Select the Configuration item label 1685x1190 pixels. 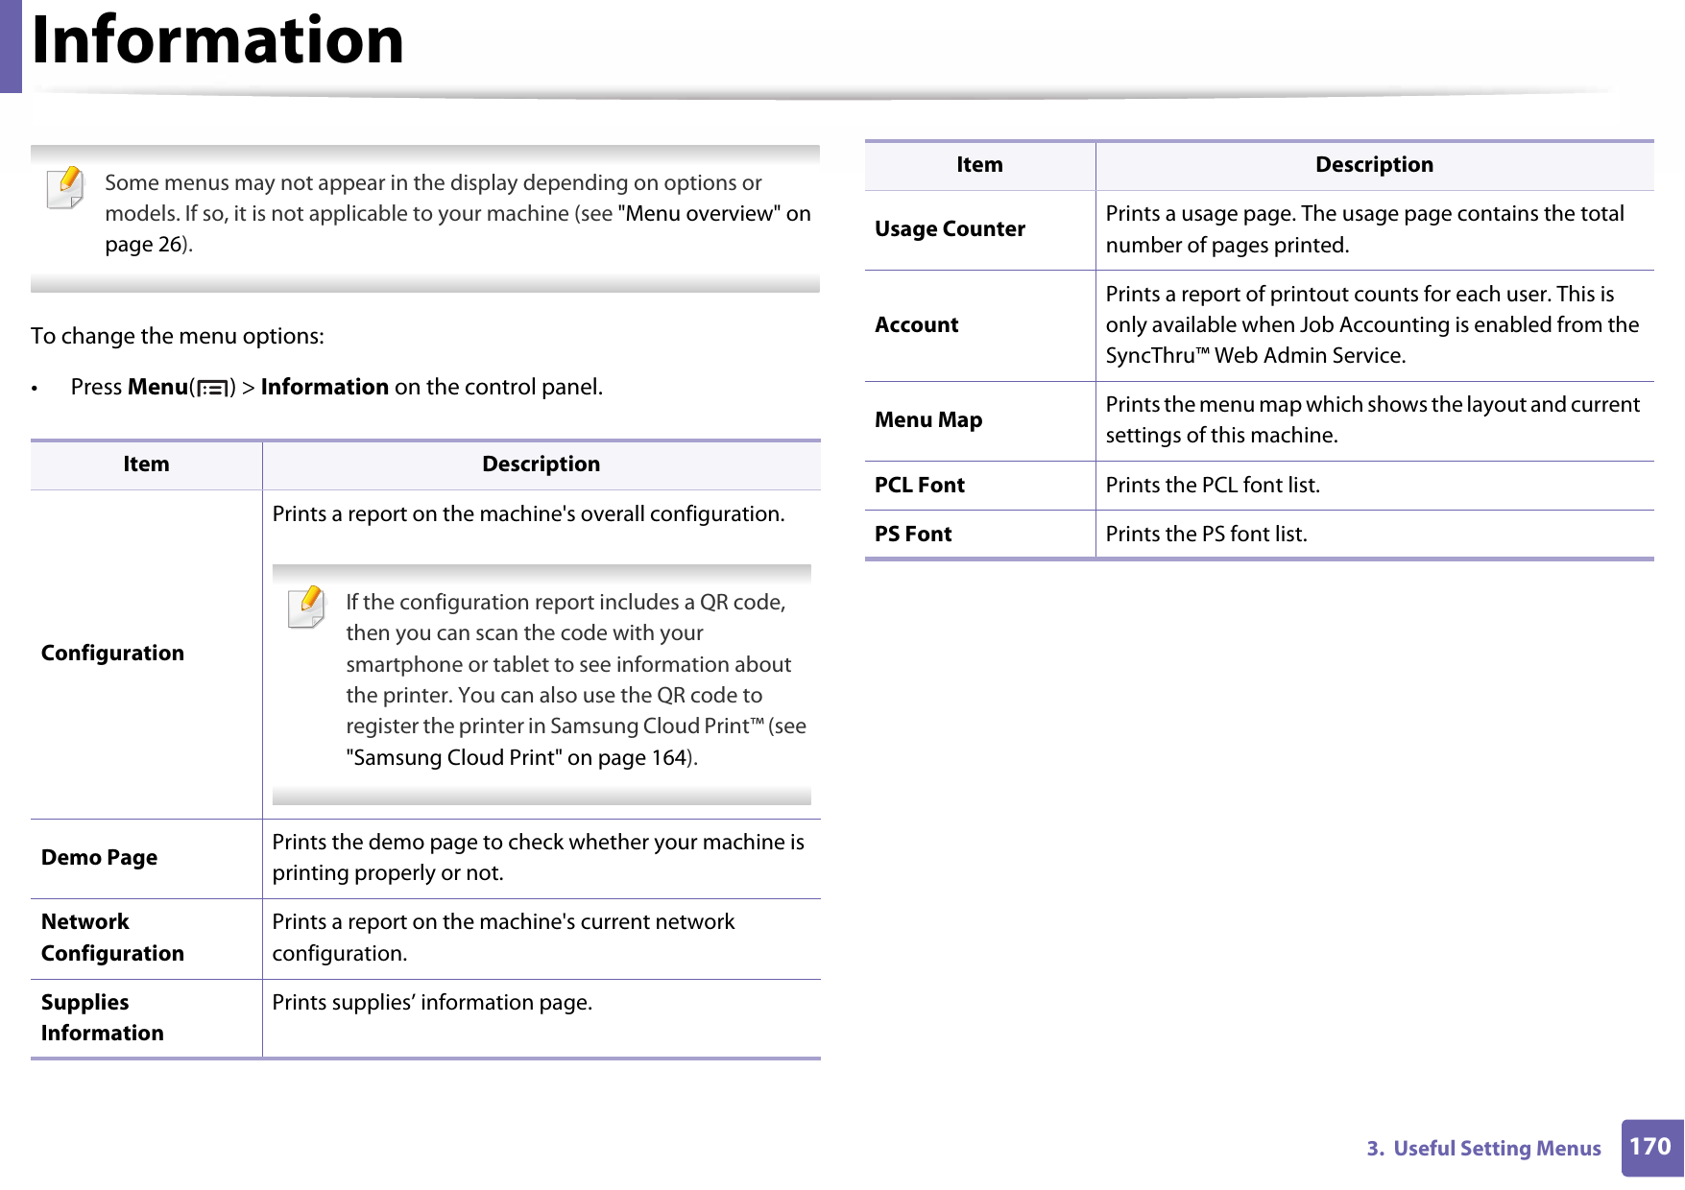[112, 654]
